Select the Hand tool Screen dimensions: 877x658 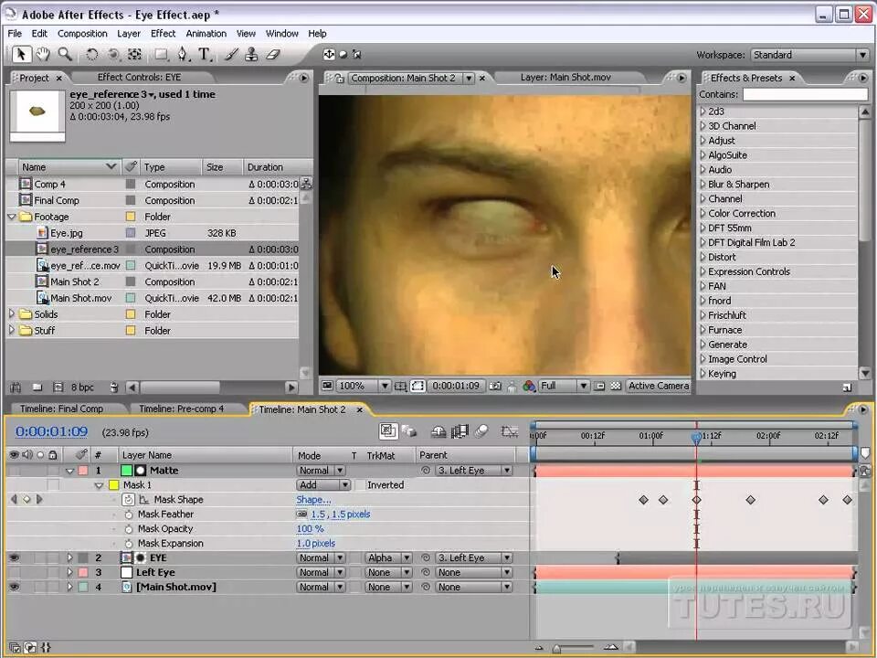42,54
